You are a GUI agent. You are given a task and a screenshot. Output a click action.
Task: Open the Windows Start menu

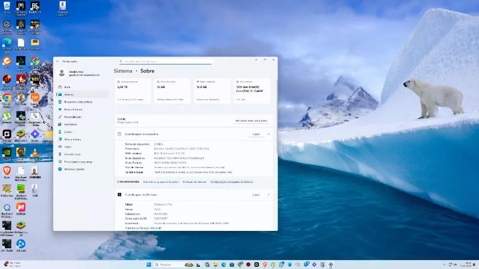149,265
